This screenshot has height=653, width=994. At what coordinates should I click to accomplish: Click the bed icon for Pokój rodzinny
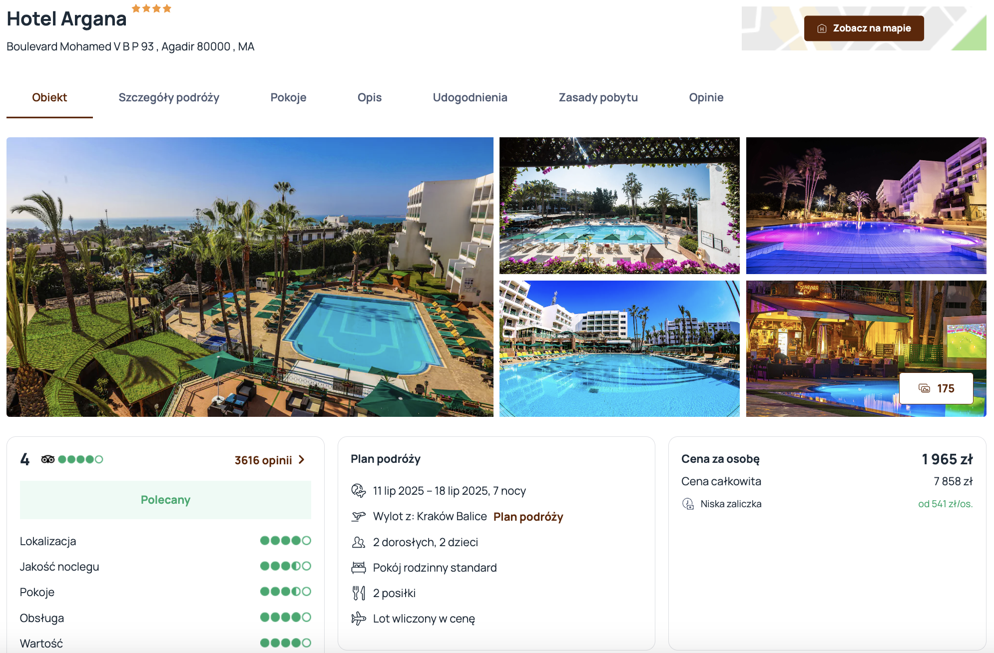click(x=358, y=568)
